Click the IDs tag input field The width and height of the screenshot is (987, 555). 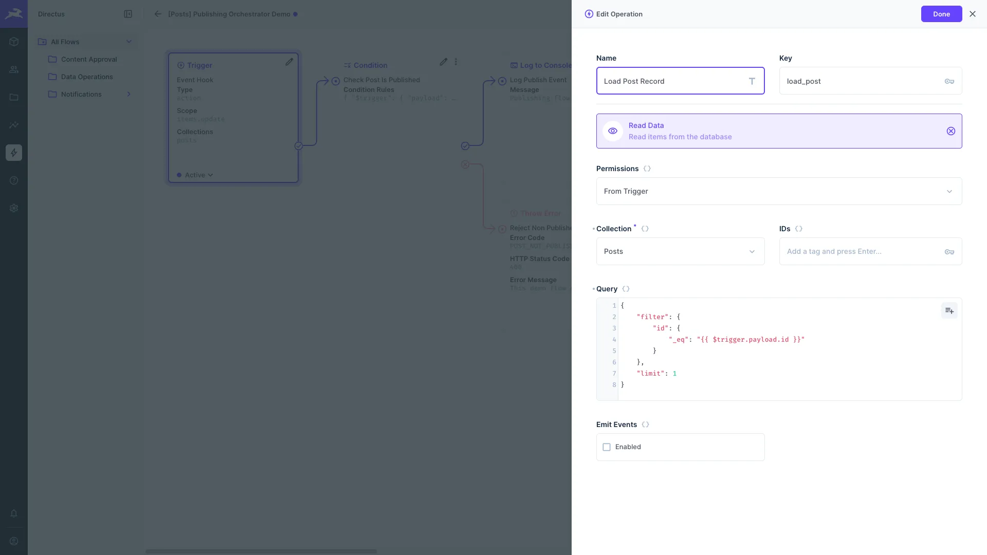click(870, 251)
